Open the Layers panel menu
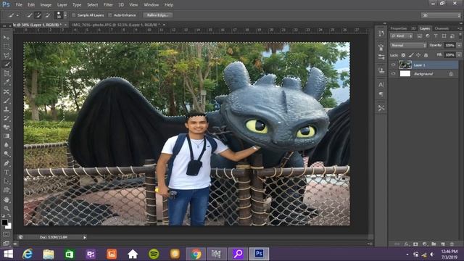 (x=460, y=28)
